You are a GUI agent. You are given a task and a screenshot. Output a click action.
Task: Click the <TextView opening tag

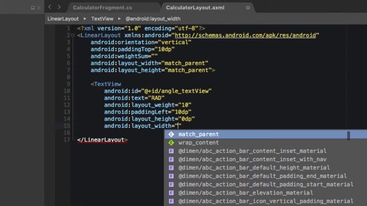[106, 84]
